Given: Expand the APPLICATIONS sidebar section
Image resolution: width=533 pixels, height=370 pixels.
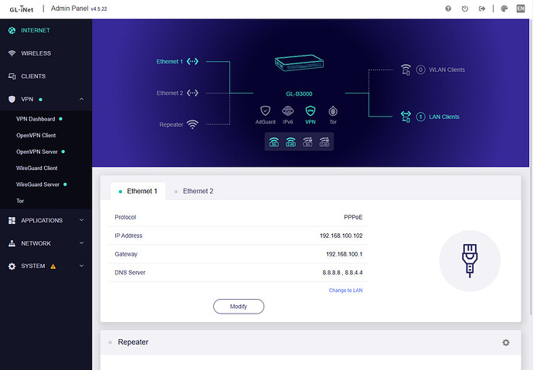Looking at the screenshot, I should (x=80, y=220).
